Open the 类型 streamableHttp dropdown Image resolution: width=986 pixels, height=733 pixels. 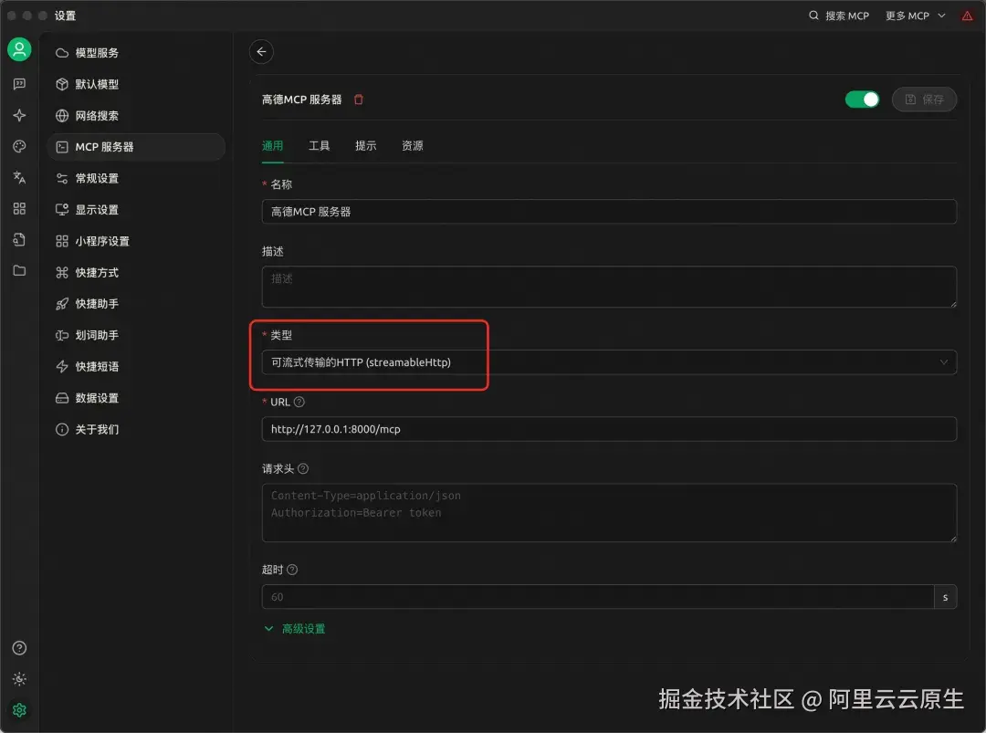609,362
